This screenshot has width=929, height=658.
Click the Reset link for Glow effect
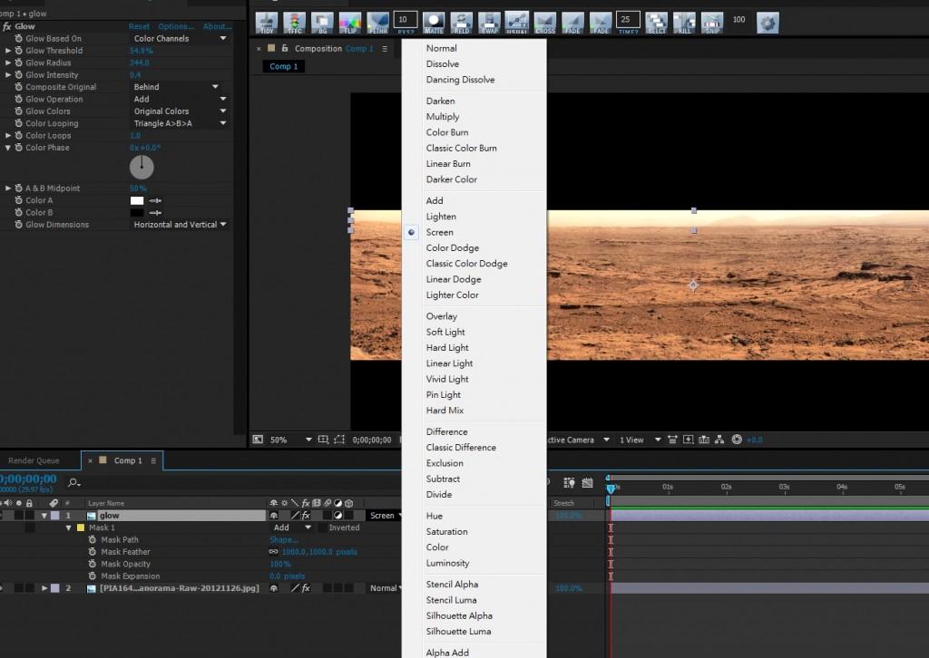coord(139,27)
